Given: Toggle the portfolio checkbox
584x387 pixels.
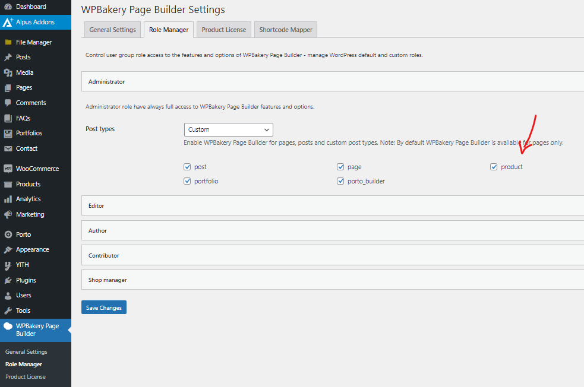Looking at the screenshot, I should [x=187, y=181].
